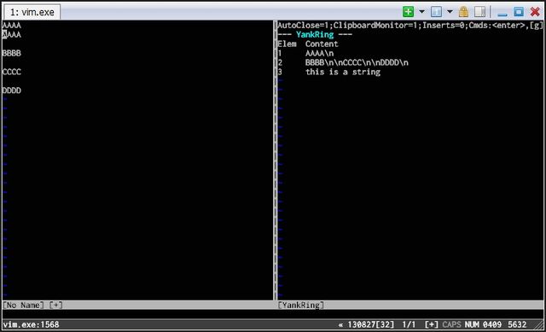The image size is (546, 332).
Task: Click "vim.exe:1568" in the status bar
Action: pyautogui.click(x=31, y=324)
